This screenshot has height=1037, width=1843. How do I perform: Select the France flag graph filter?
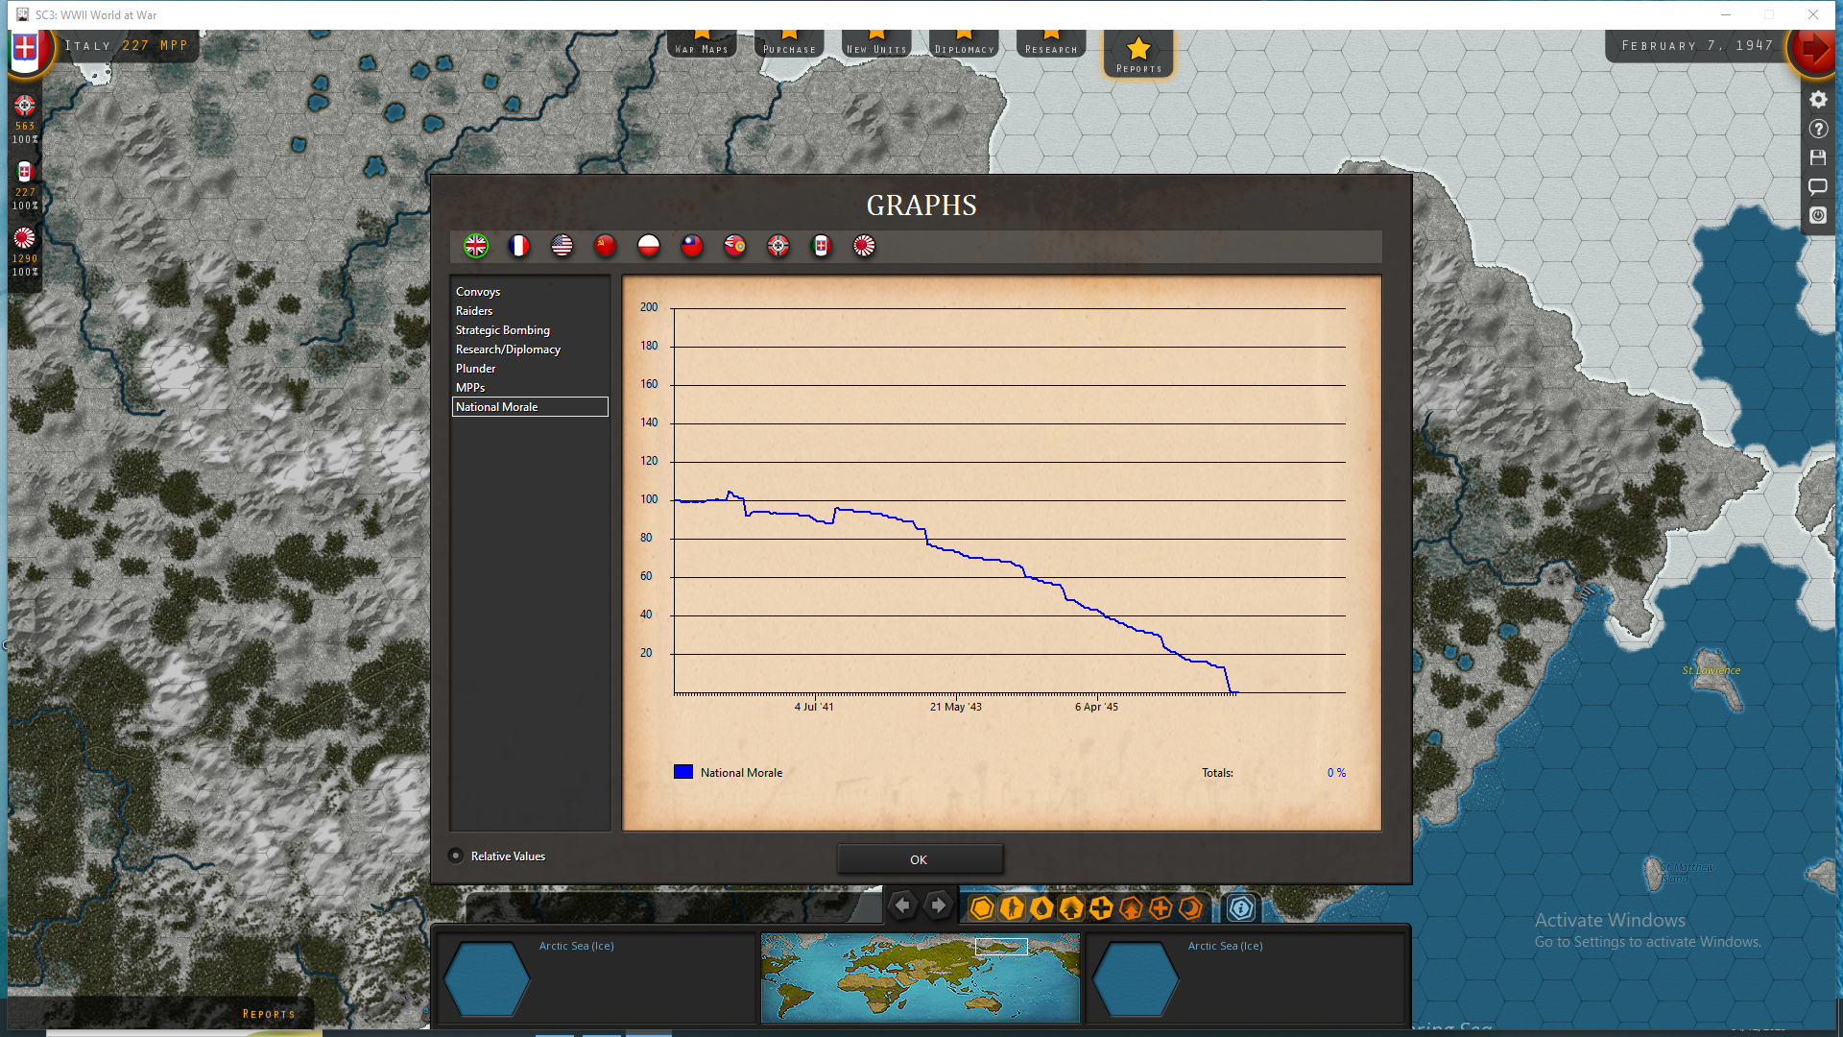point(518,246)
